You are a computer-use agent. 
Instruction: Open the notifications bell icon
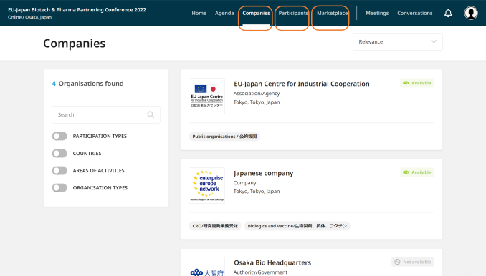pos(448,14)
